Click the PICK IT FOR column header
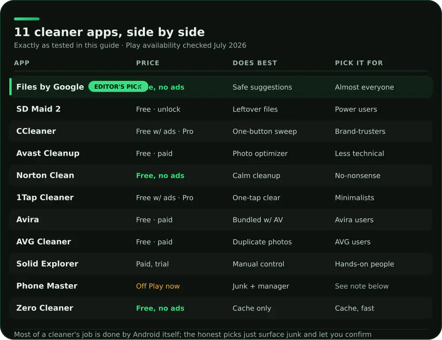Viewport: 442px width, 340px height. coord(359,63)
